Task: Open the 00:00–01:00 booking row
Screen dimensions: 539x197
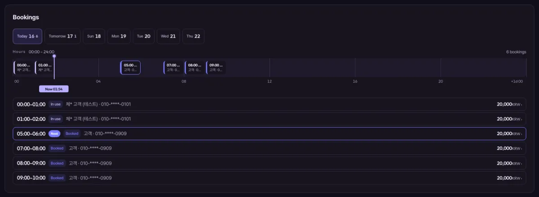Action: pos(269,104)
